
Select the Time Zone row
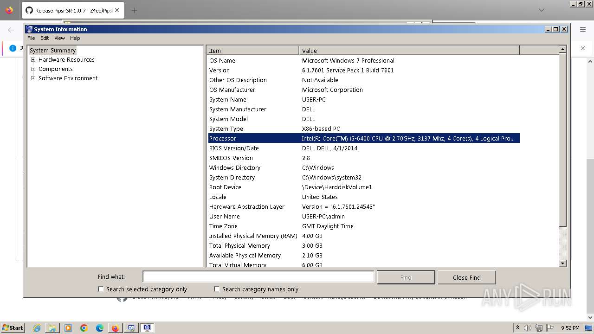363,226
